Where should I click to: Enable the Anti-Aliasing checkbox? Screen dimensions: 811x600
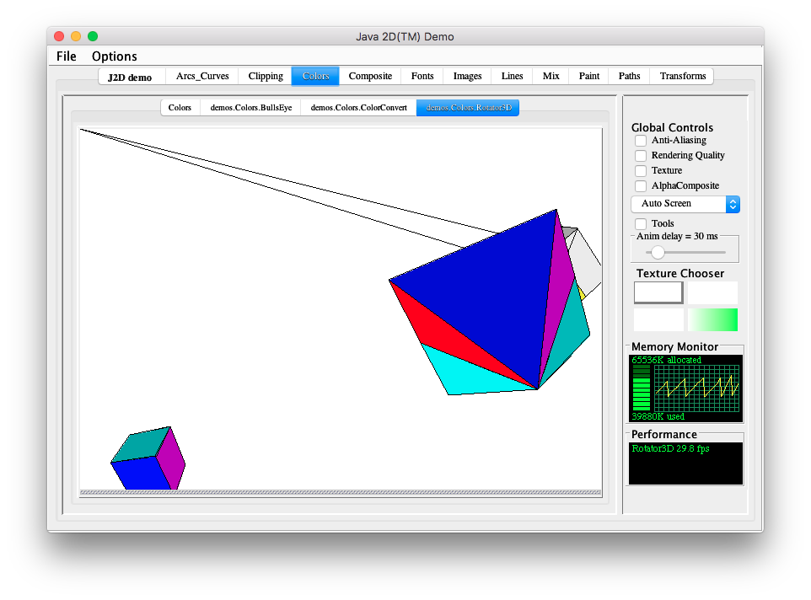tap(641, 141)
